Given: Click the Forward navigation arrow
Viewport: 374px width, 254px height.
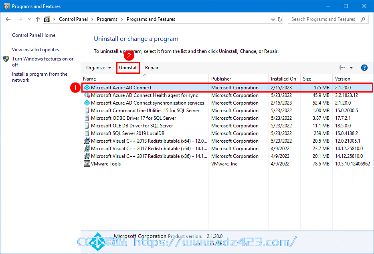Looking at the screenshot, I should coord(20,19).
